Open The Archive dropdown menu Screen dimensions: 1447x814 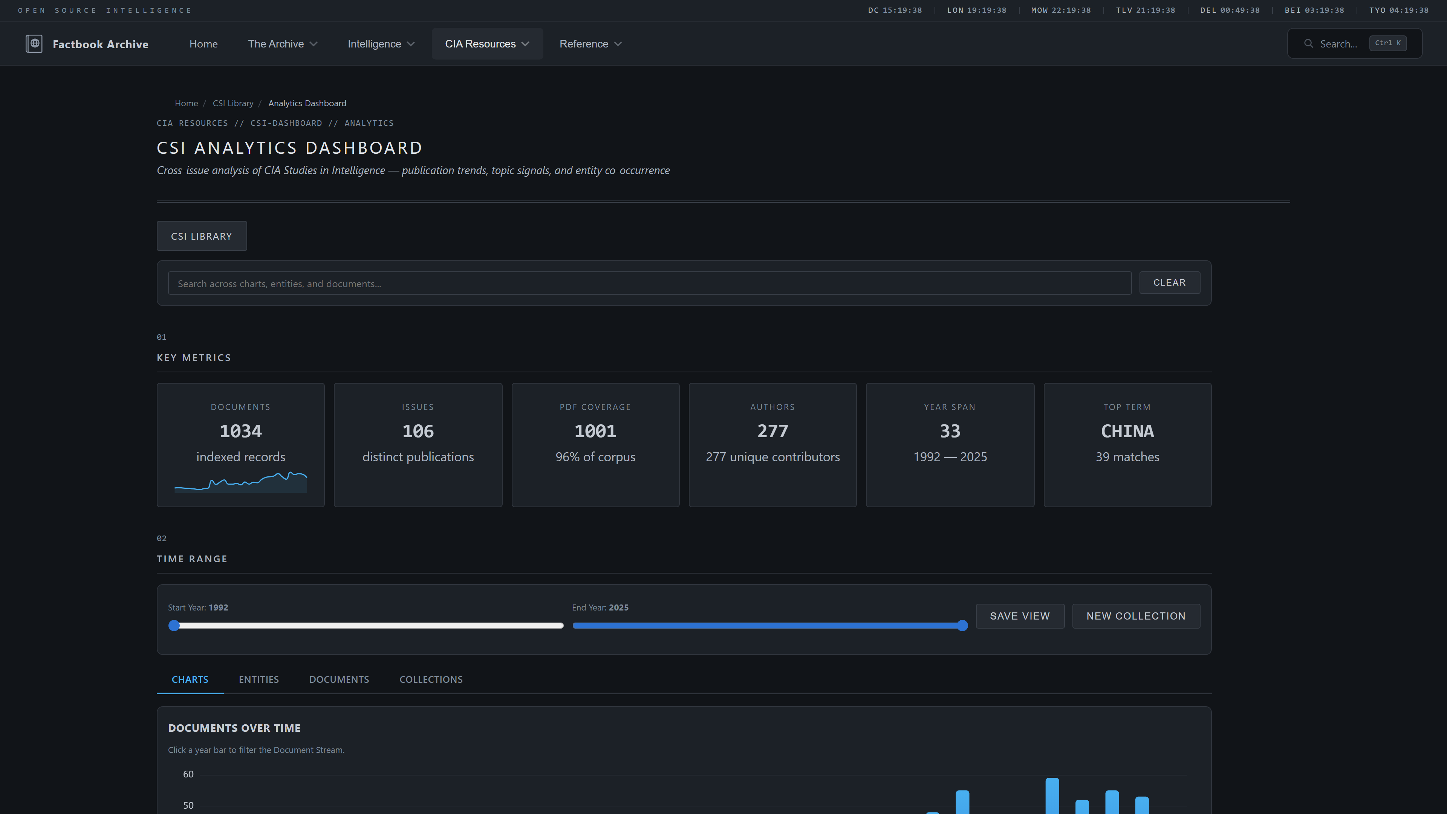[283, 43]
